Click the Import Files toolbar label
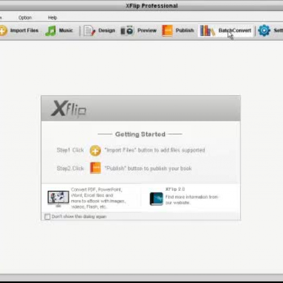The height and width of the screenshot is (283, 283). pyautogui.click(x=24, y=31)
